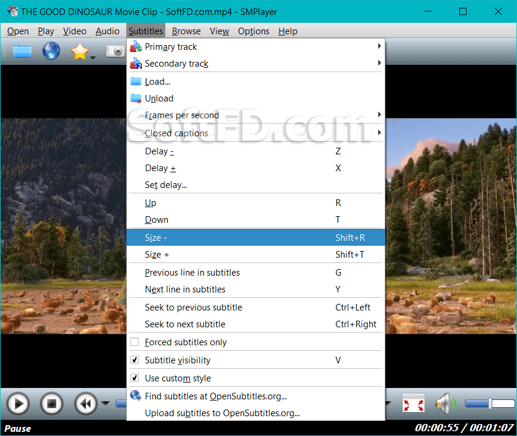This screenshot has width=517, height=436.
Task: Click the playback time display
Action: 464,428
